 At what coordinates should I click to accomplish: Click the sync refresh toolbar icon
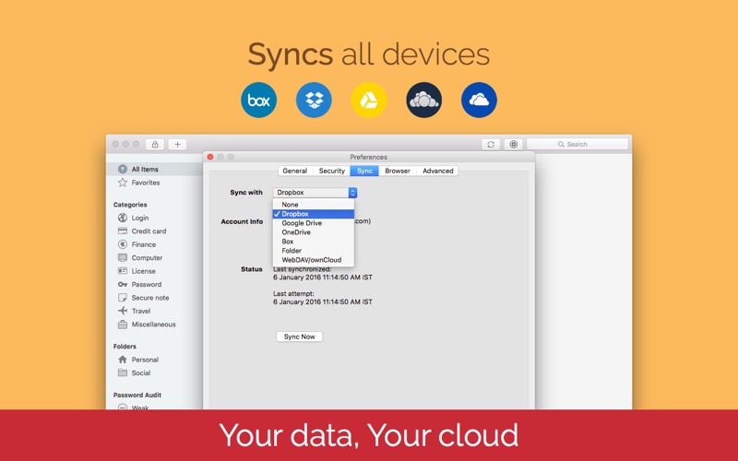[x=491, y=145]
